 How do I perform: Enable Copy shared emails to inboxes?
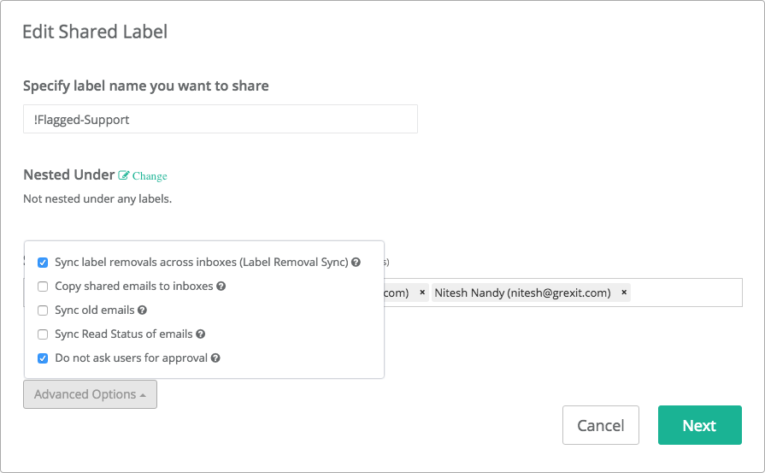click(x=43, y=287)
